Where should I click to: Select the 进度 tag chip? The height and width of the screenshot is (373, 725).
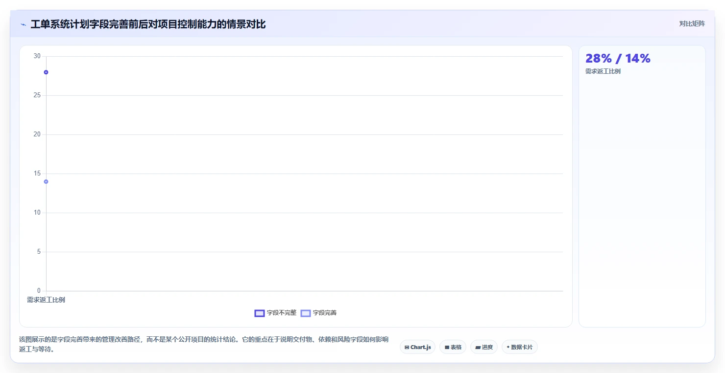(x=484, y=347)
